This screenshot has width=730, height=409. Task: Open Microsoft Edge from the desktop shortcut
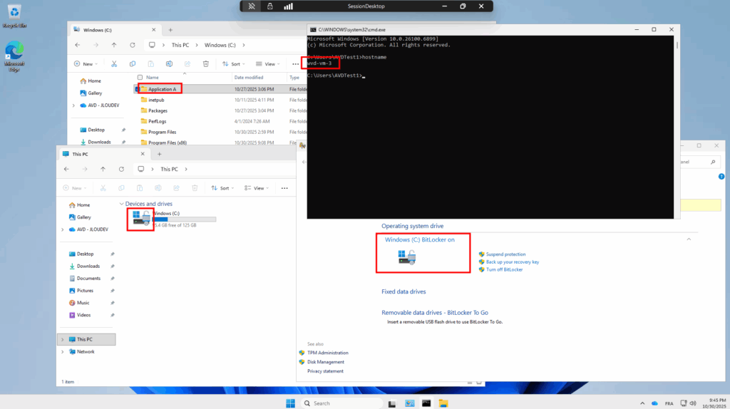[x=14, y=56]
